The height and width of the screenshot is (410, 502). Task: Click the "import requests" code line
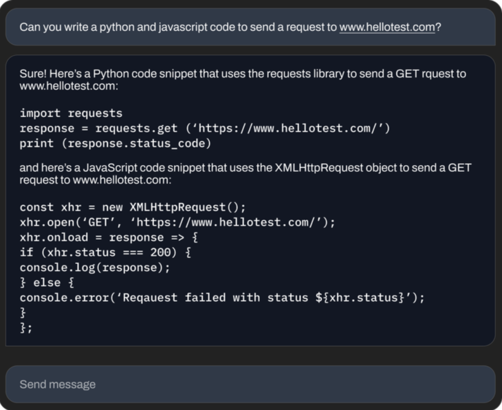(x=71, y=113)
